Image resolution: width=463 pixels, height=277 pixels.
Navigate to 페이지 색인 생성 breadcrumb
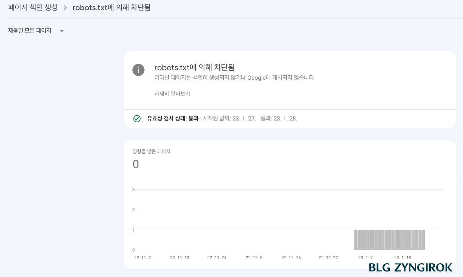[x=33, y=7]
